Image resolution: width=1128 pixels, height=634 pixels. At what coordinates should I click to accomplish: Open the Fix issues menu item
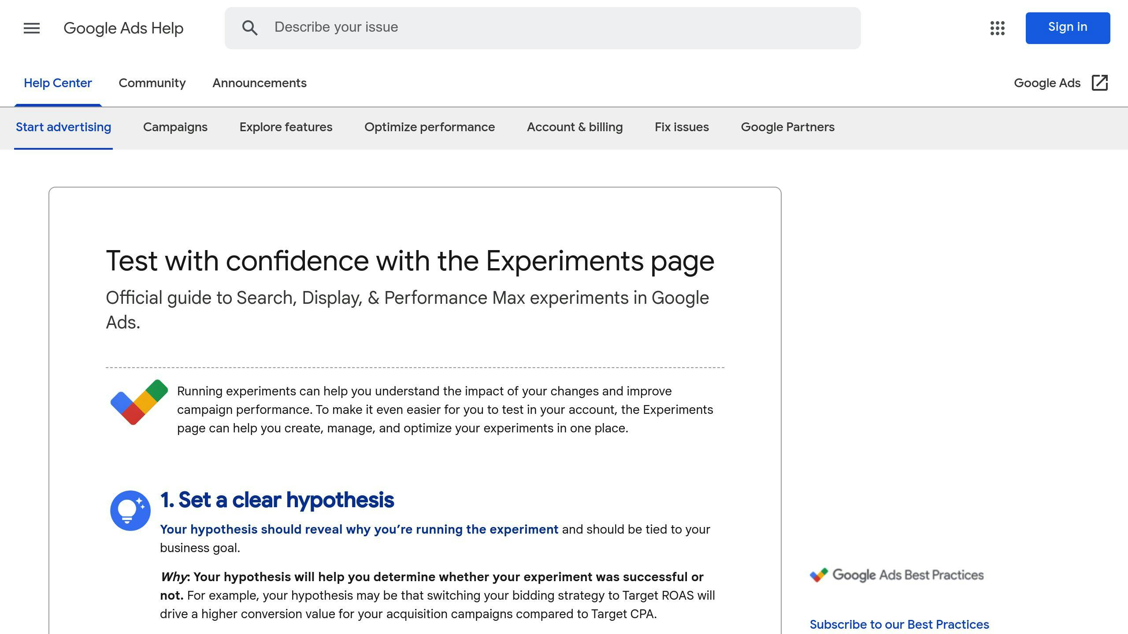(x=682, y=127)
